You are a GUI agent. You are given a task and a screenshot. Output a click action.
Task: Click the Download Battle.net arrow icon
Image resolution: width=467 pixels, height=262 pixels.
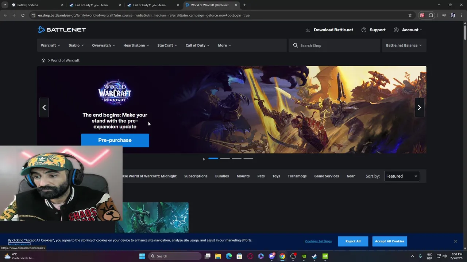tap(308, 30)
